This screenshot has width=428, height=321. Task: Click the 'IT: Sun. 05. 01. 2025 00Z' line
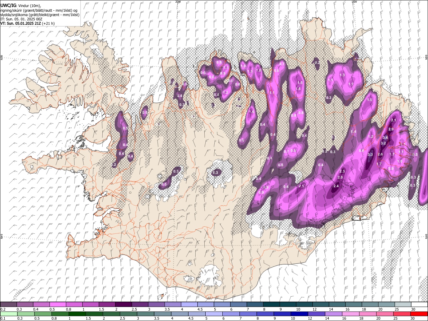point(21,19)
